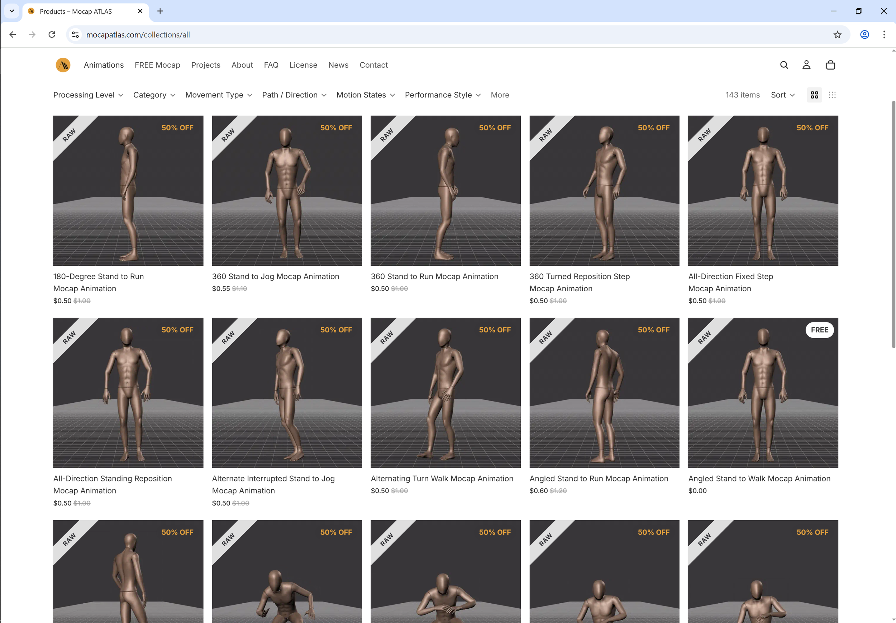Open the FAQ page
Screen dimensions: 896x623
271,65
